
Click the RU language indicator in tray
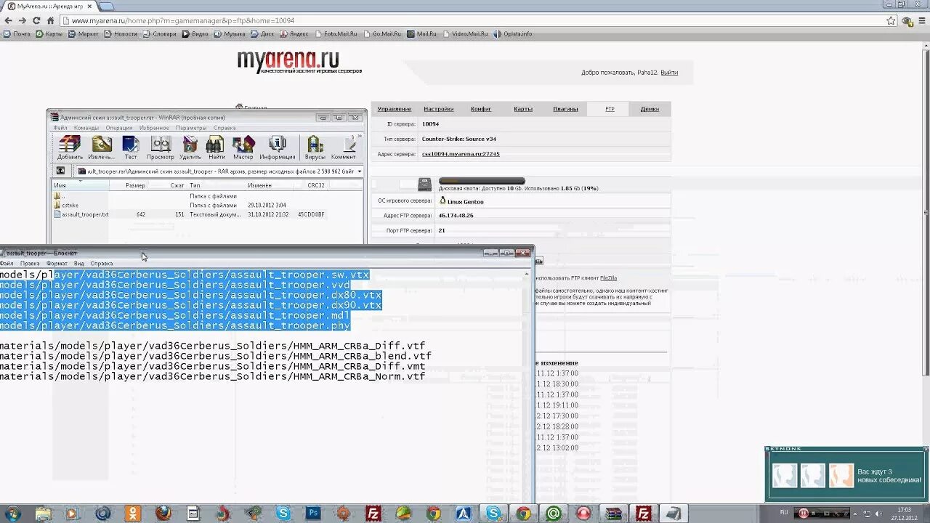784,513
